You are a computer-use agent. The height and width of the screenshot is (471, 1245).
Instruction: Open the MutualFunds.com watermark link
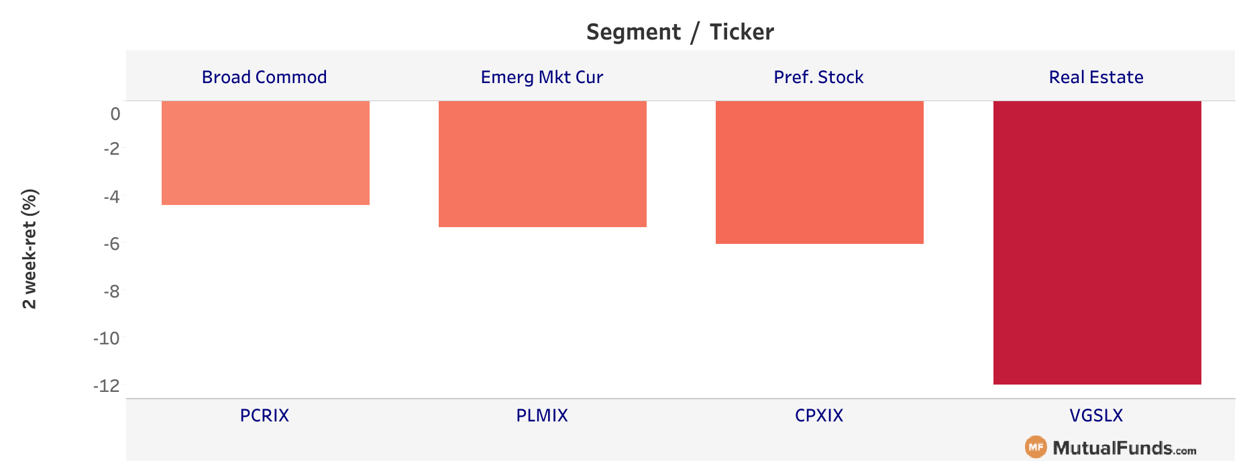(1111, 448)
